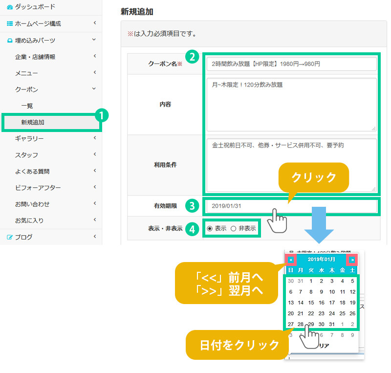This screenshot has height=373, width=391.
Task: Open the 新規追加 coupon page
Action: click(x=32, y=122)
